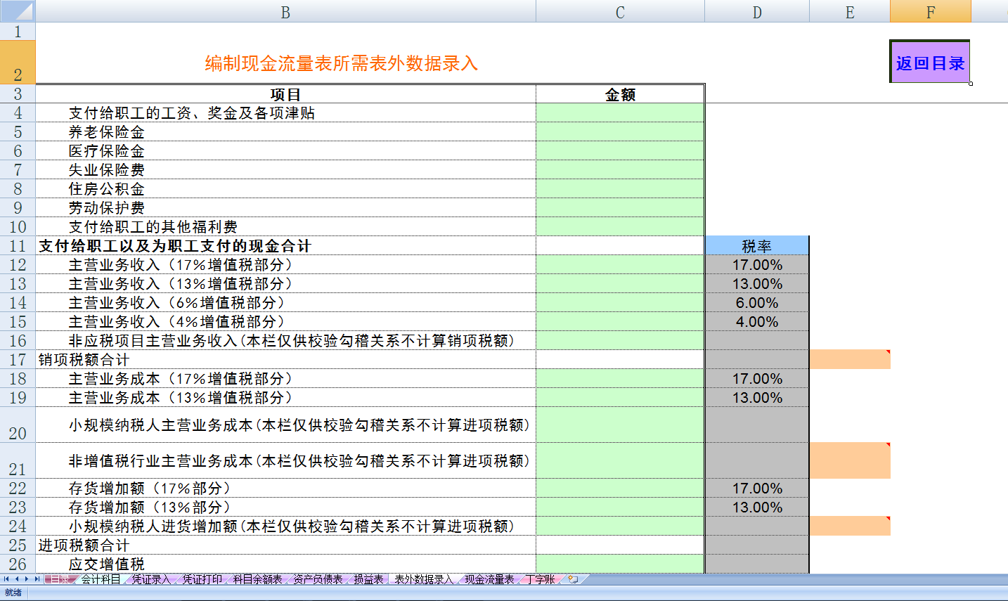Open the 目录 sheet tab
Viewport: 1008px width, 601px height.
pyautogui.click(x=60, y=579)
